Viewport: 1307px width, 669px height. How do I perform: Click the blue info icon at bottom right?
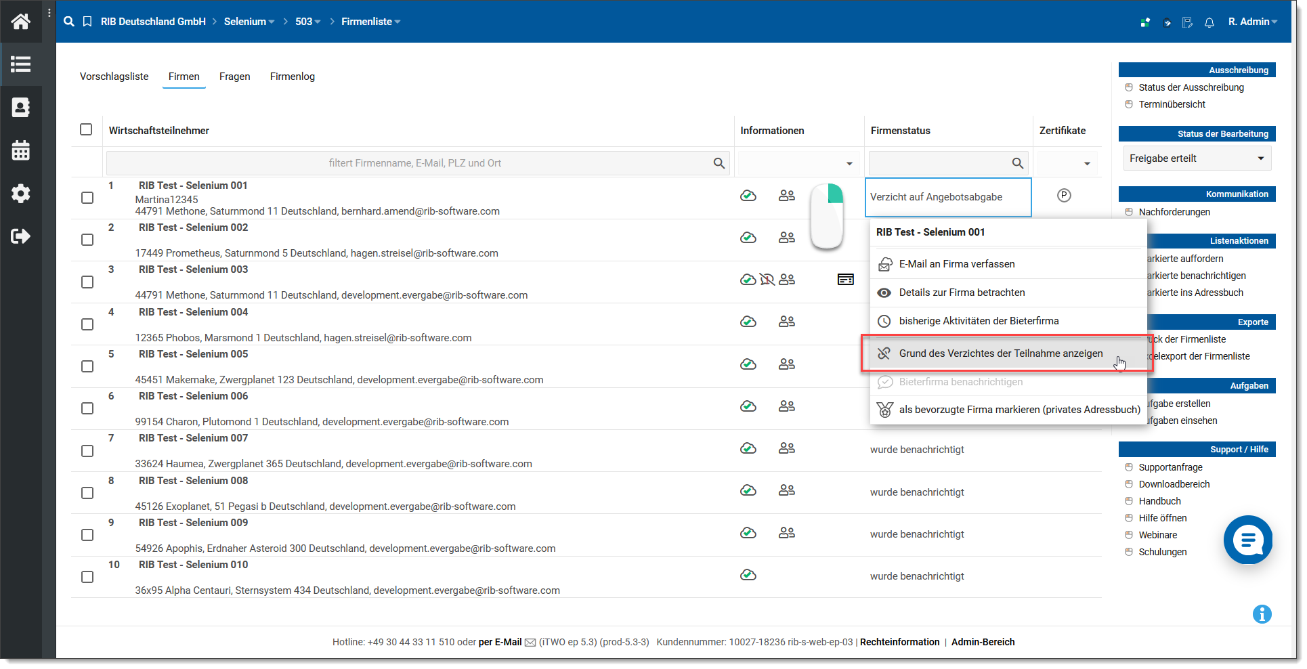click(x=1262, y=614)
